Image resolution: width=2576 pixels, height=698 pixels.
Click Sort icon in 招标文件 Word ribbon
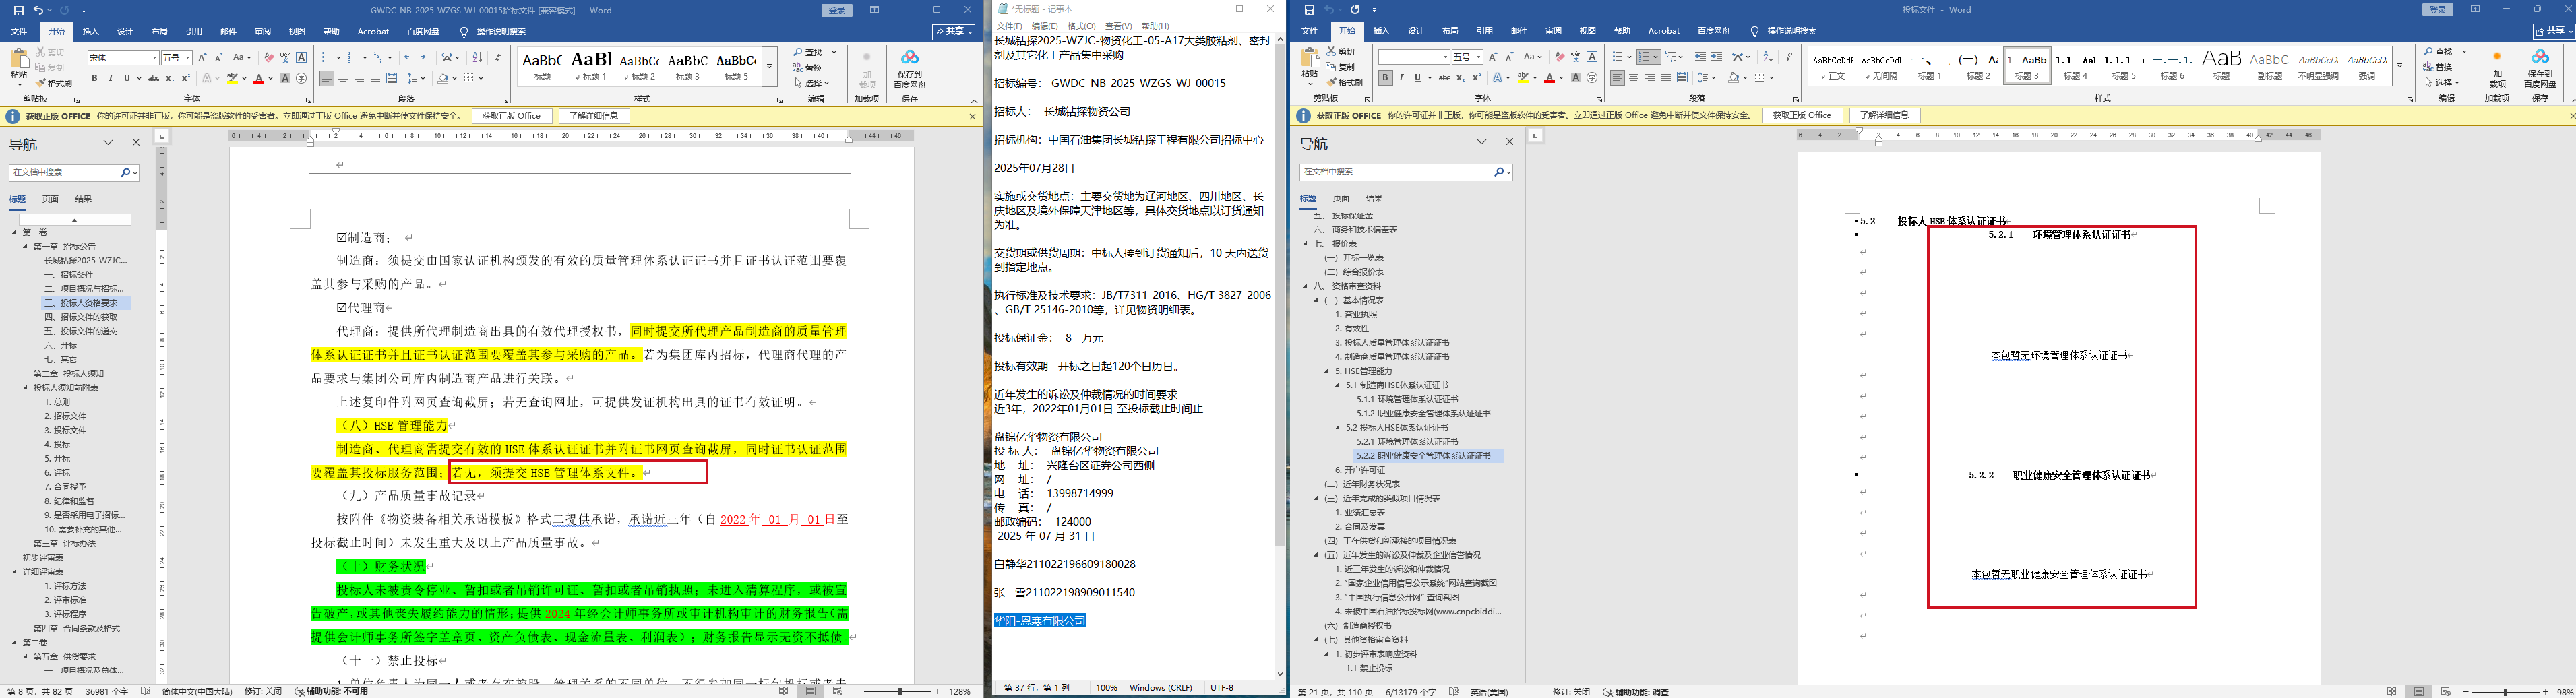click(477, 57)
